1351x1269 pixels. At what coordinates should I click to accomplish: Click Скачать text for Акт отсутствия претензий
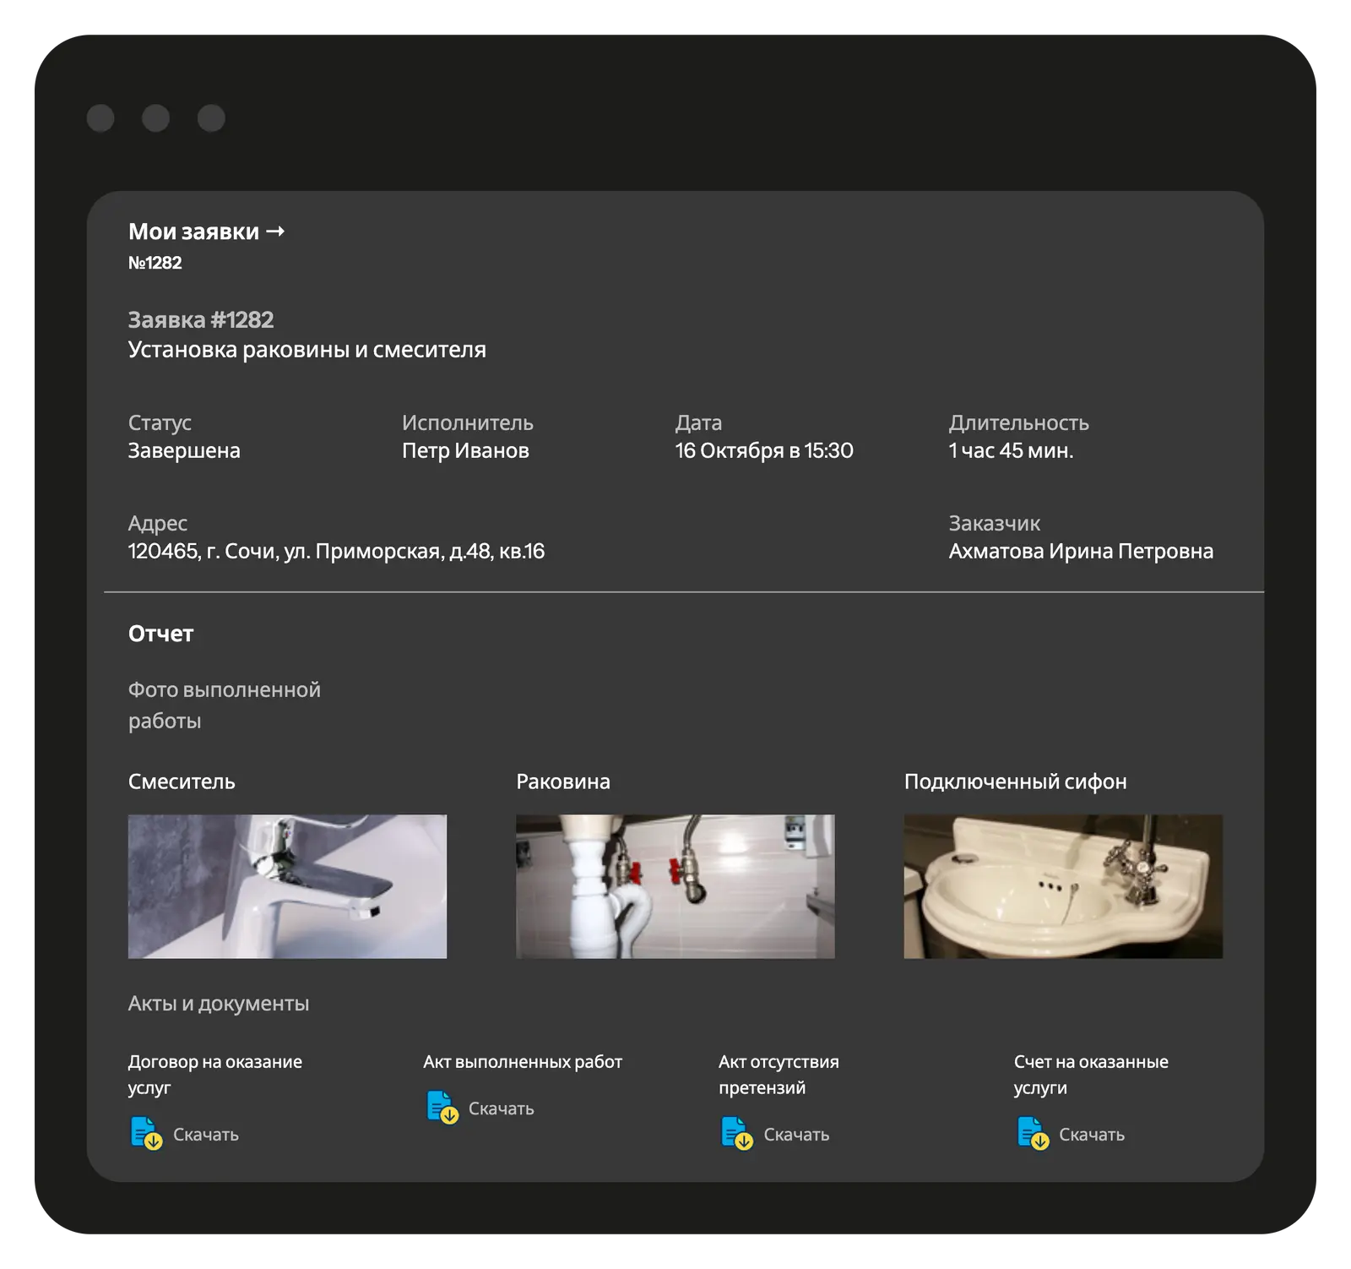point(796,1135)
